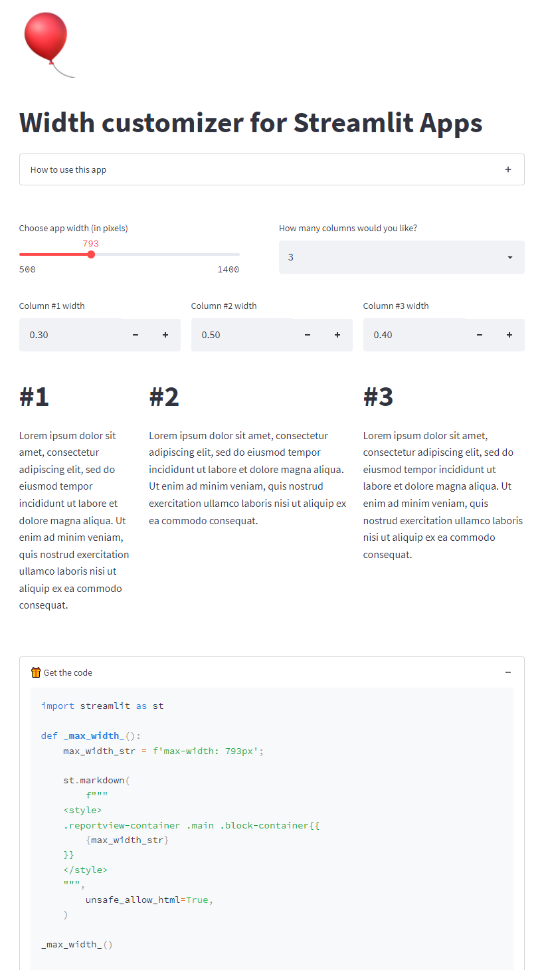Screen dimensions: 546x970
Task: Click the slider minimum value '500'
Action: pos(27,269)
